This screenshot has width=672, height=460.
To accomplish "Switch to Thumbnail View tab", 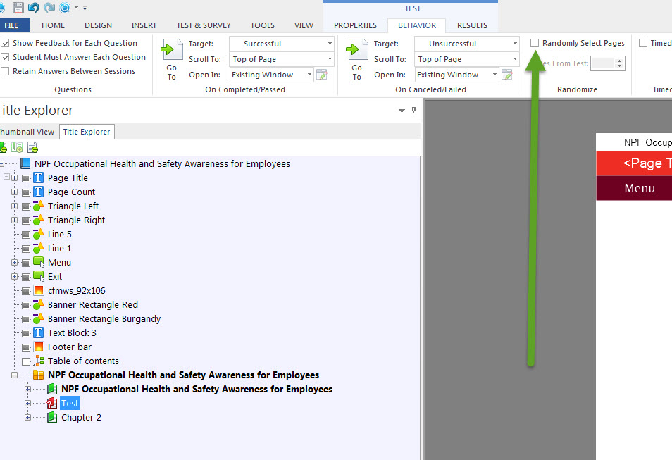I will [27, 132].
